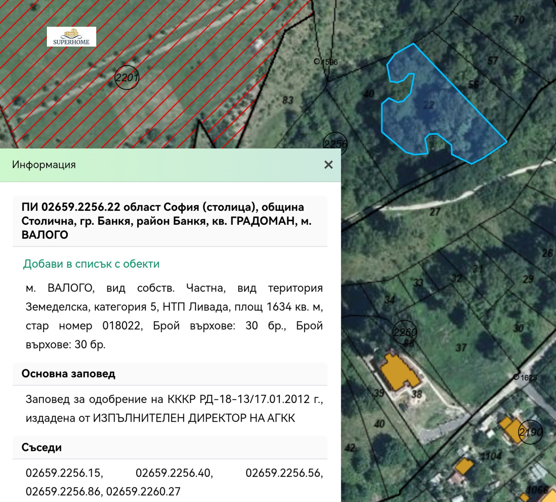This screenshot has width=556, height=502.
Task: Click the ПИ 02659.2256.22 title text
Action: 166,221
